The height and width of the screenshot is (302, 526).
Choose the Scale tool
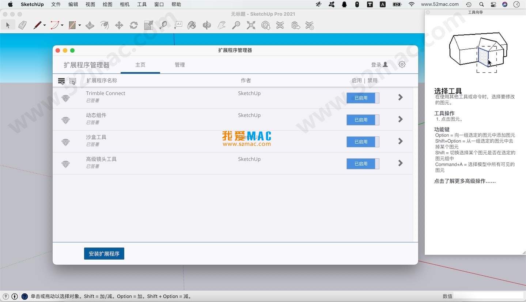tap(148, 25)
